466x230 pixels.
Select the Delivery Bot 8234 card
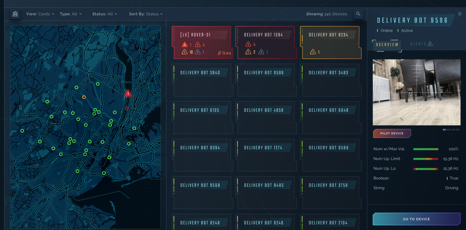[x=331, y=42]
